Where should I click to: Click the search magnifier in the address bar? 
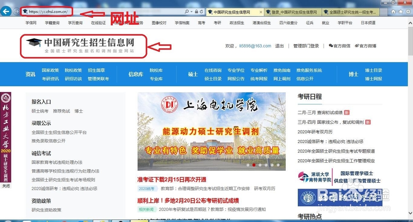tap(187, 12)
